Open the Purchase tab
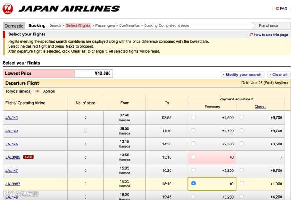 click(x=268, y=26)
